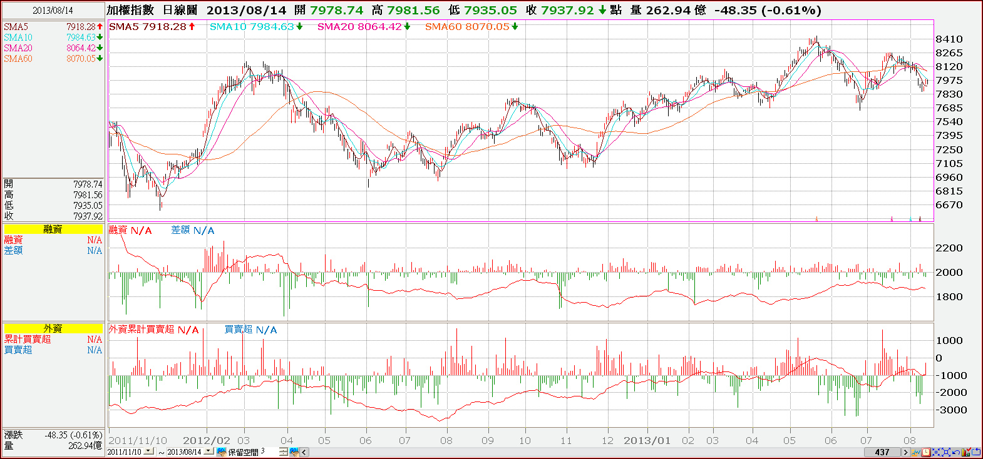Click the scroll left arrow button
Screen dimensions: 983x459
pos(304,452)
